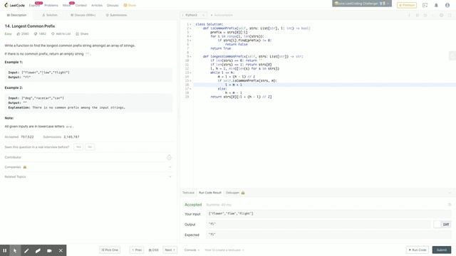Click the title 14. Longest Common Prefix
The width and height of the screenshot is (456, 256).
point(30,26)
